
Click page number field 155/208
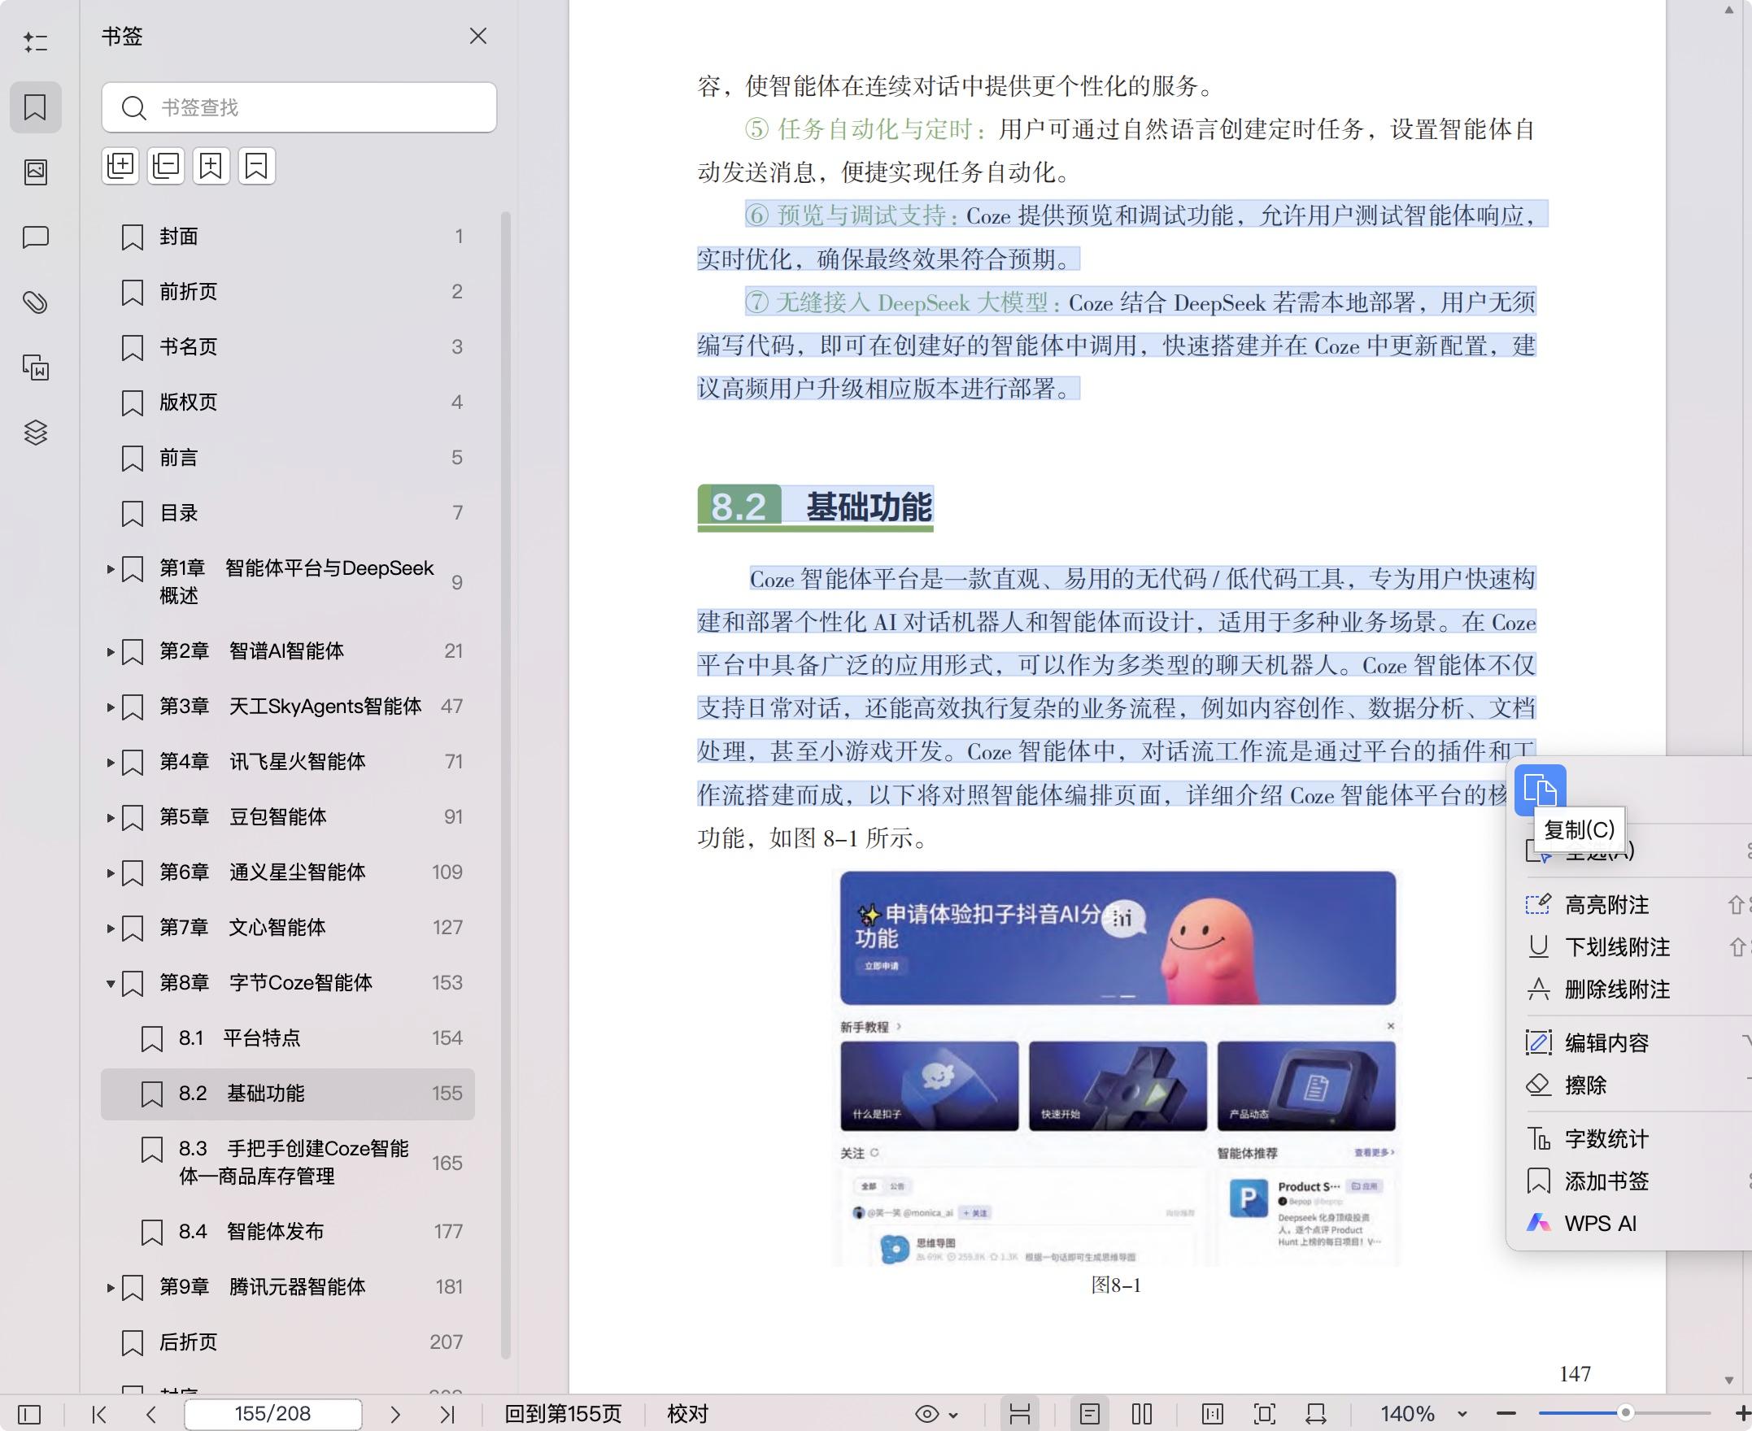click(x=273, y=1415)
